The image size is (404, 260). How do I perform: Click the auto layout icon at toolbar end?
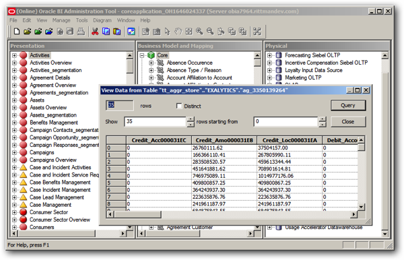point(257,32)
